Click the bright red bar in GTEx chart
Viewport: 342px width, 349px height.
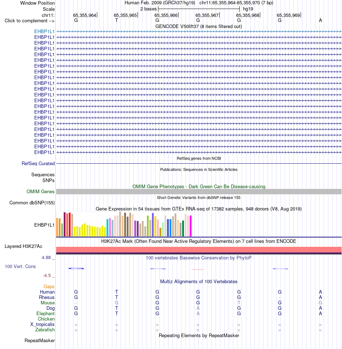coord(70,225)
